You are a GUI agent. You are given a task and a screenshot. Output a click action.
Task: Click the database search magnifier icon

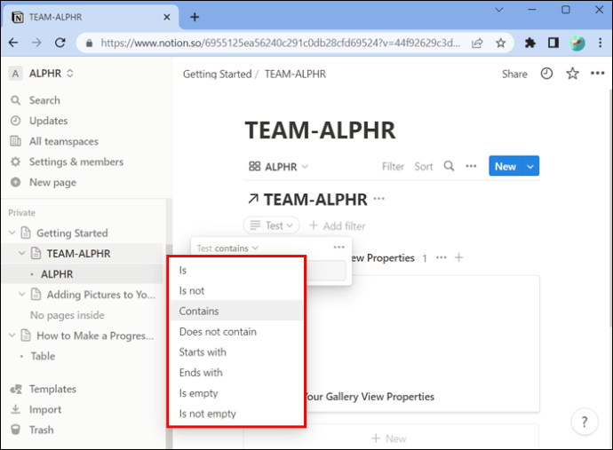449,166
